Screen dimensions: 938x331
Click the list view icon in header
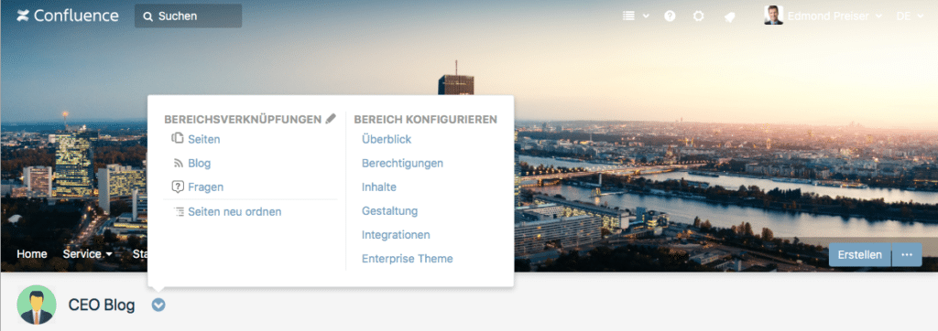click(x=628, y=16)
